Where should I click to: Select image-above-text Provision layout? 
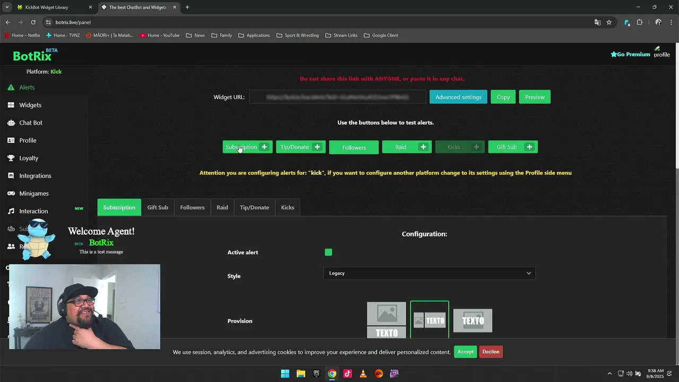click(x=387, y=320)
